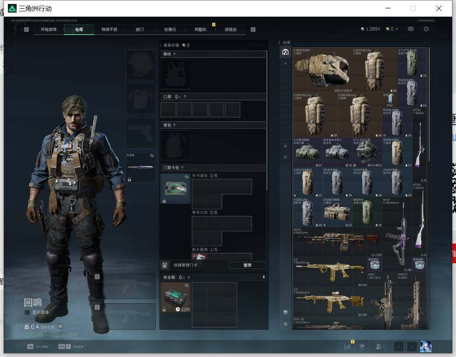This screenshot has width=456, height=357.
Task: Select the first gold G3 rifle
Action: (x=330, y=272)
